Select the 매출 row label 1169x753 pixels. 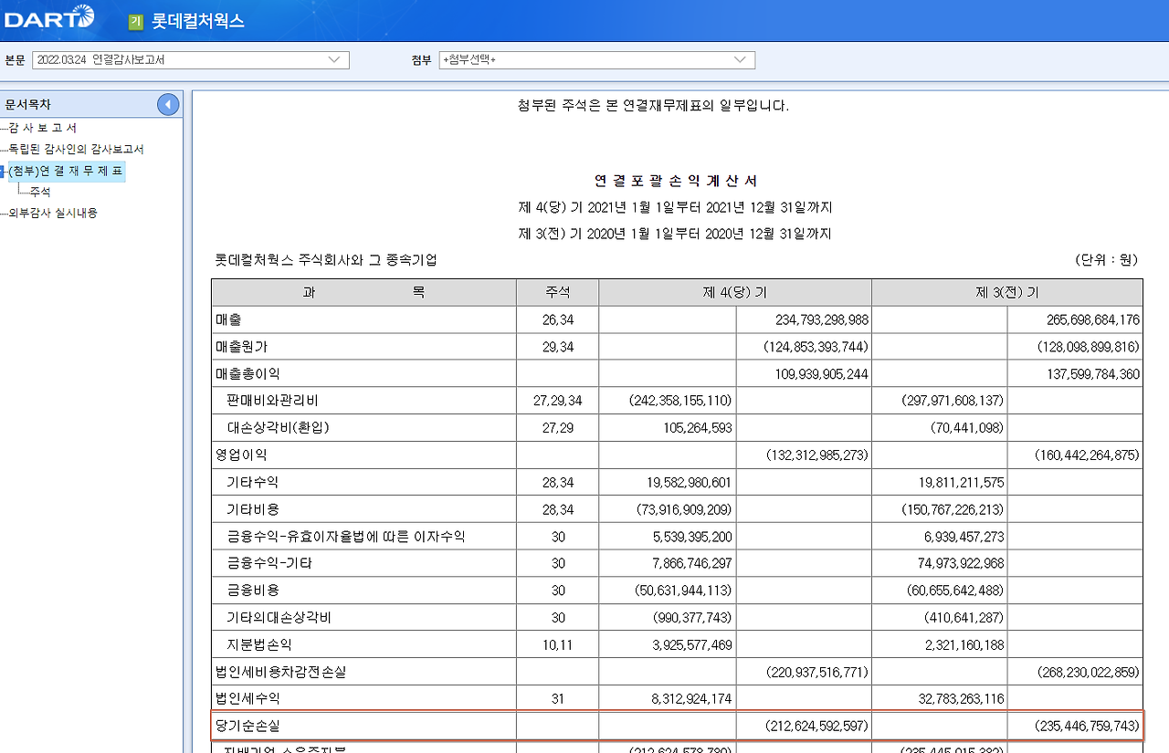228,320
